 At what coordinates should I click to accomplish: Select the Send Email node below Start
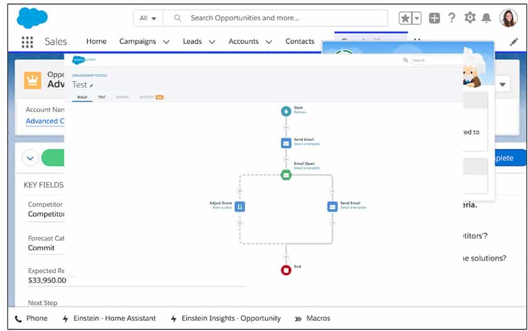286,143
